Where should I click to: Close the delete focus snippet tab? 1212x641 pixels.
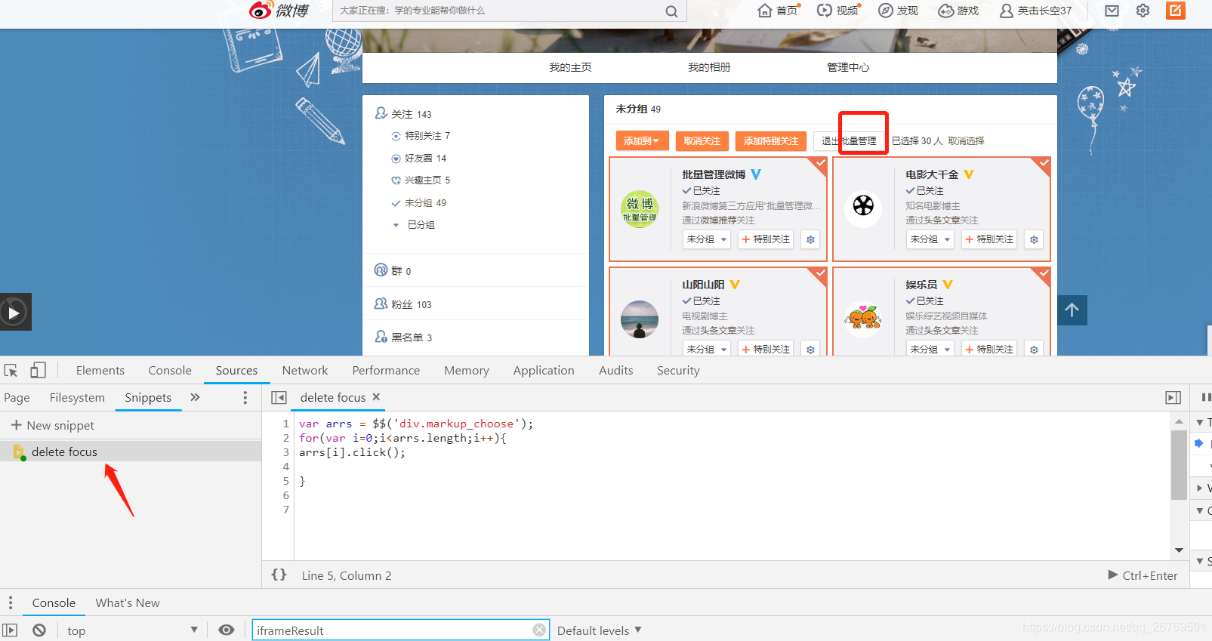[x=376, y=396]
